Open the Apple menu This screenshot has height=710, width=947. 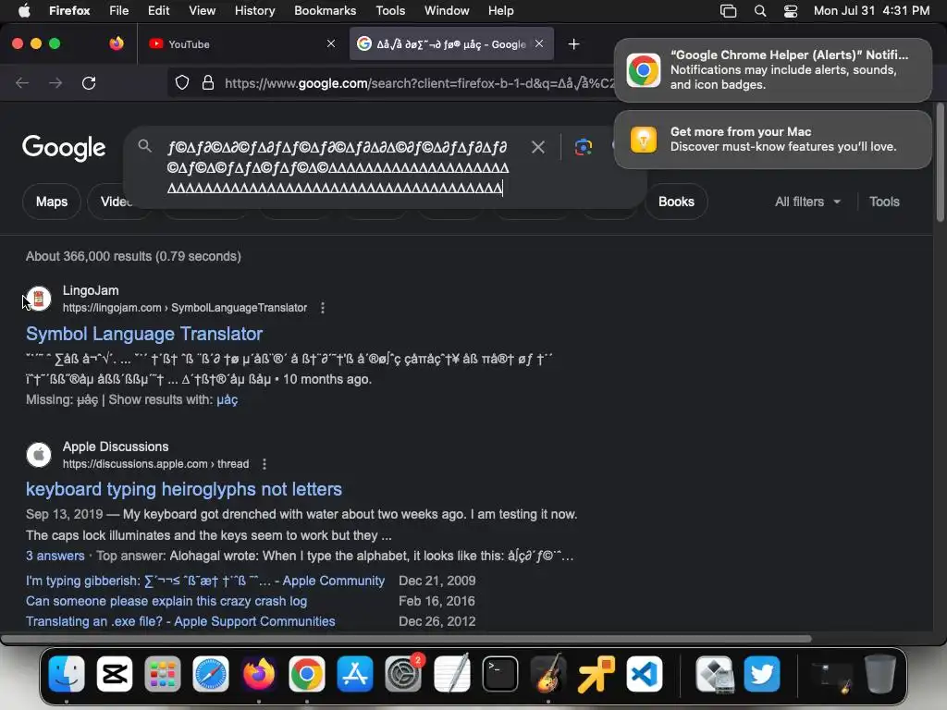click(24, 10)
